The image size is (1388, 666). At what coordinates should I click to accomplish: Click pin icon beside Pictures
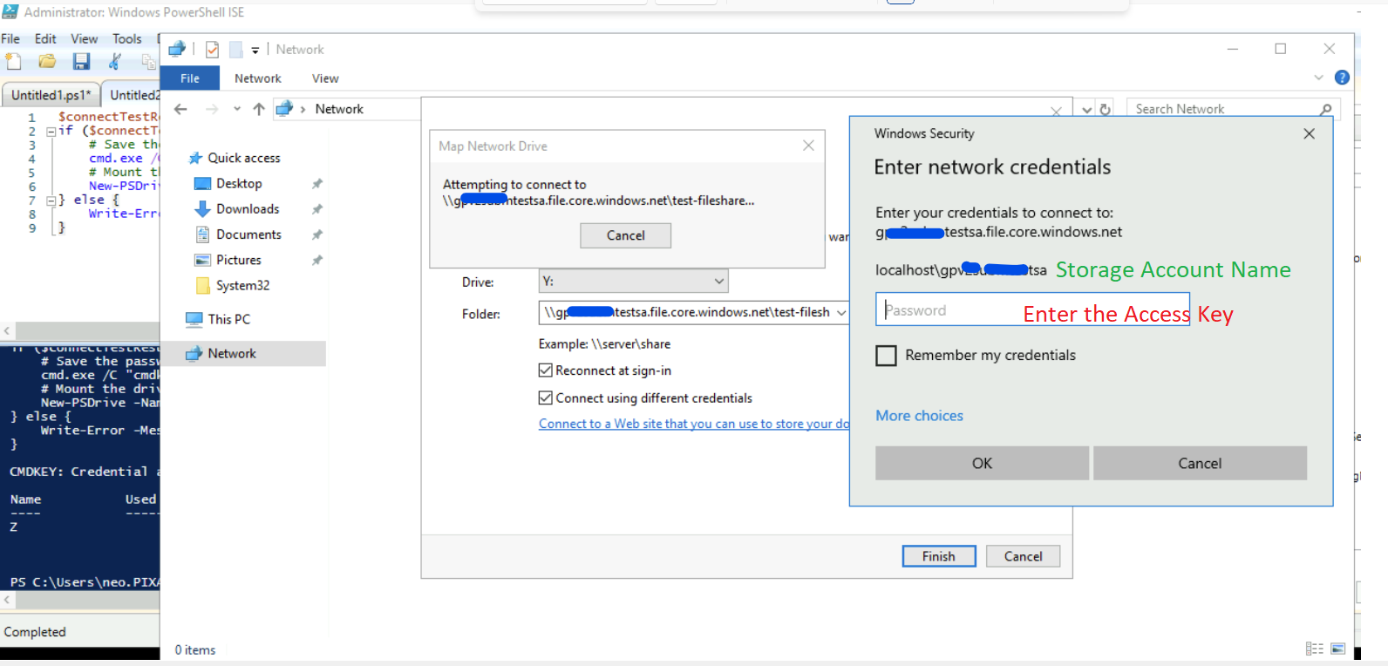pos(317,260)
